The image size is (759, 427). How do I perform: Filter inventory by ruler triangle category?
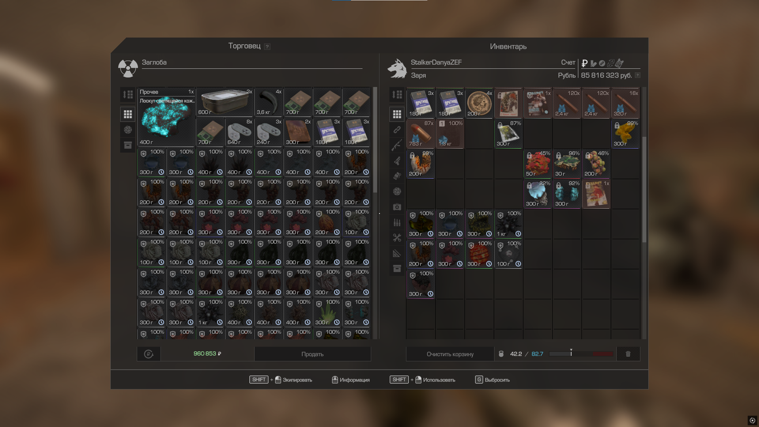pyautogui.click(x=397, y=253)
